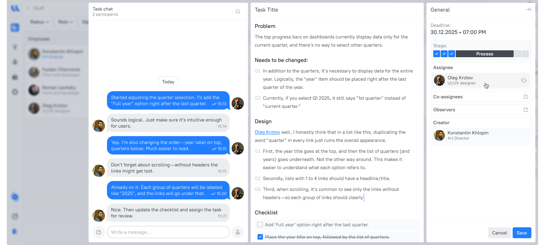Open the Role filter dropdown
The image size is (545, 245).
[x=65, y=22]
